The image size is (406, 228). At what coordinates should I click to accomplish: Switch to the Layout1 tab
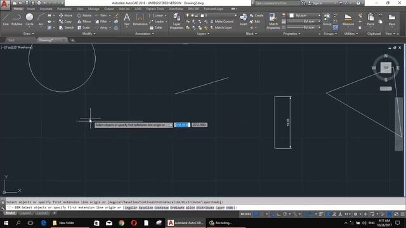tap(25, 213)
